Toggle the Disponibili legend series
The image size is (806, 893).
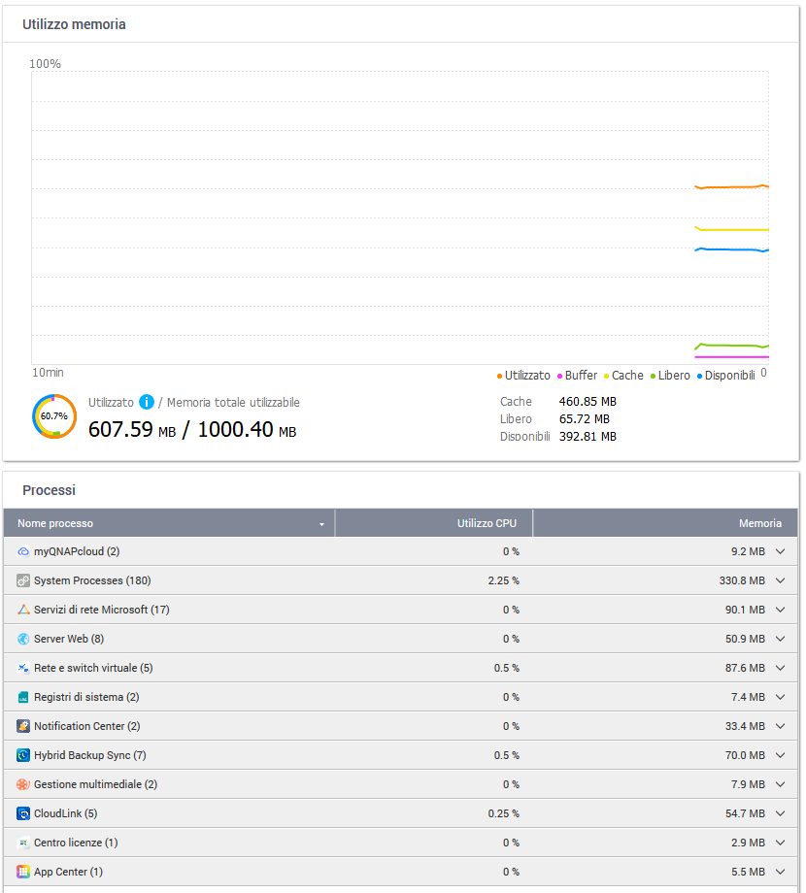pyautogui.click(x=728, y=376)
